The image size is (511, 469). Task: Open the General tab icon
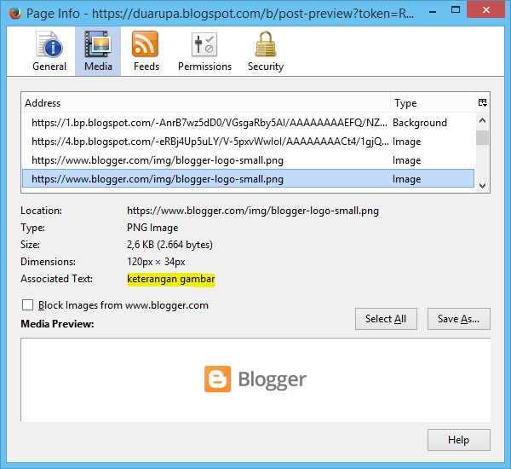49,44
